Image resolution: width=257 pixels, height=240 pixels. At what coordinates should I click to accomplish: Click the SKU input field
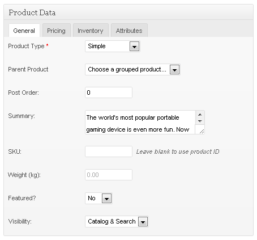tap(109, 151)
